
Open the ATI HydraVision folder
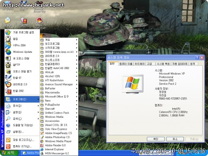(x=59, y=80)
